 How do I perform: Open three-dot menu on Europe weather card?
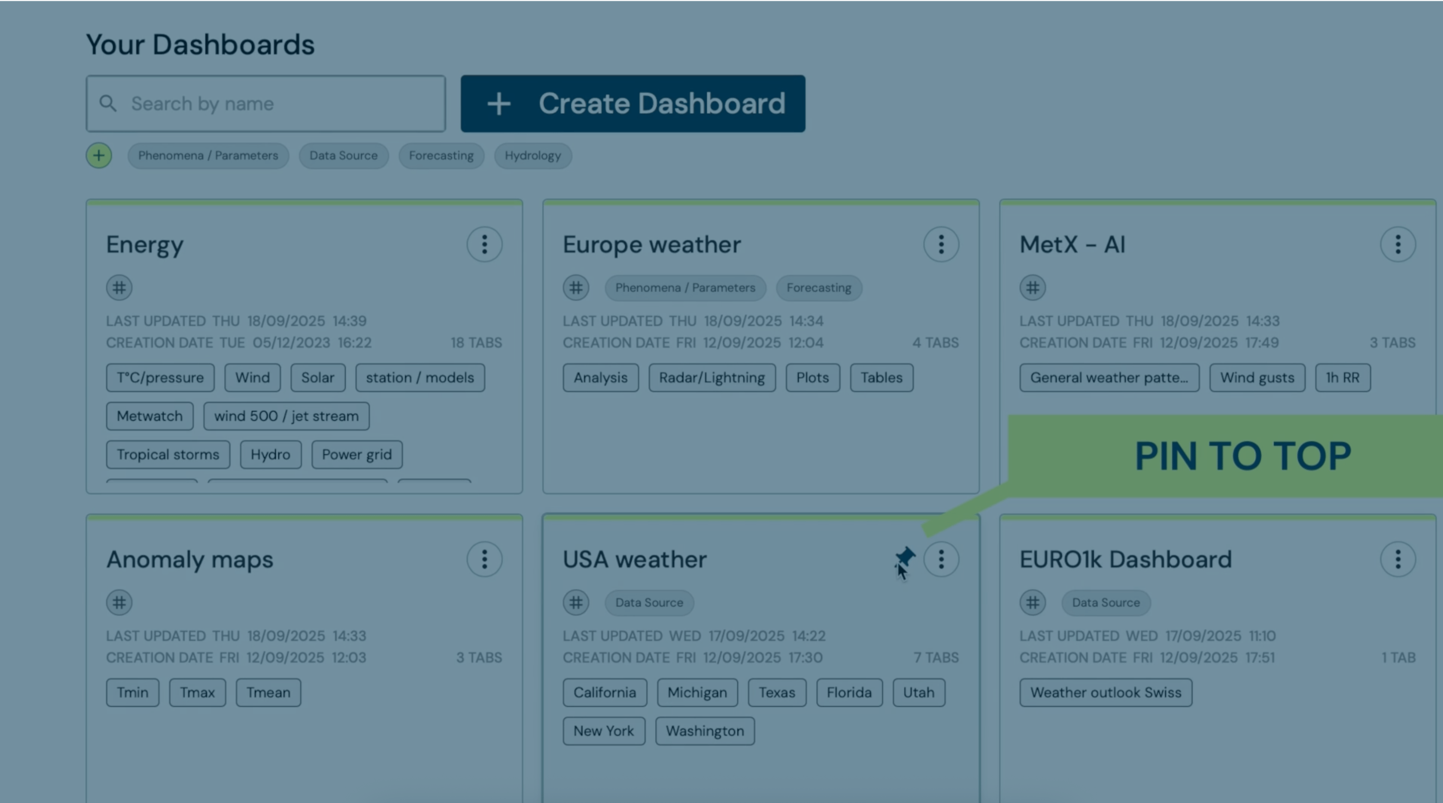941,244
